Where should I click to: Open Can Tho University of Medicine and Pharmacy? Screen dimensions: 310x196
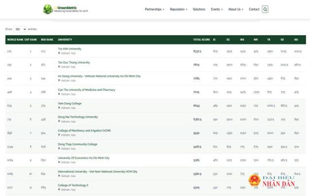click(86, 90)
